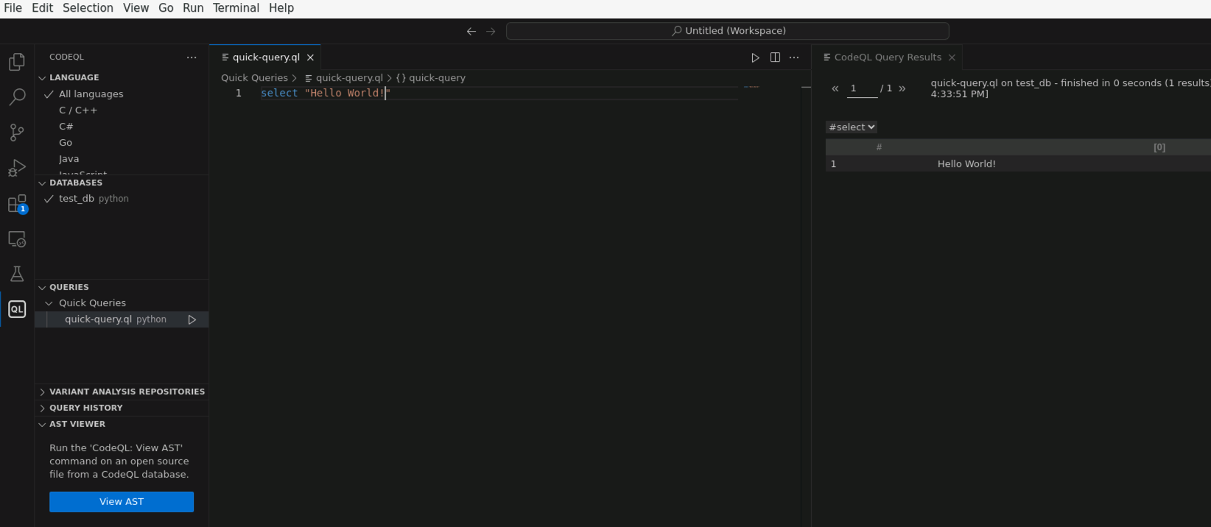Open the Run menu
The image size is (1211, 527).
point(193,8)
